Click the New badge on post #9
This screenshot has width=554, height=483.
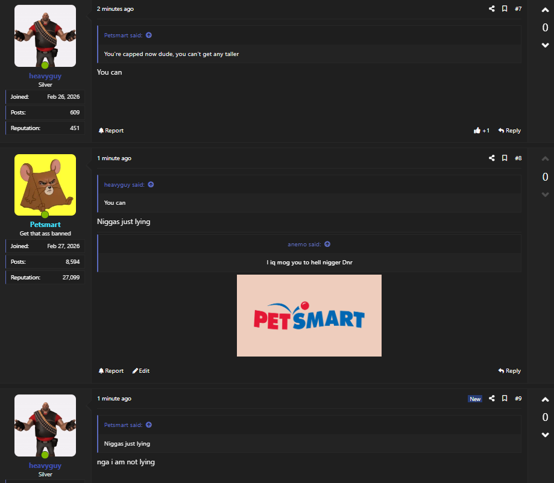475,399
